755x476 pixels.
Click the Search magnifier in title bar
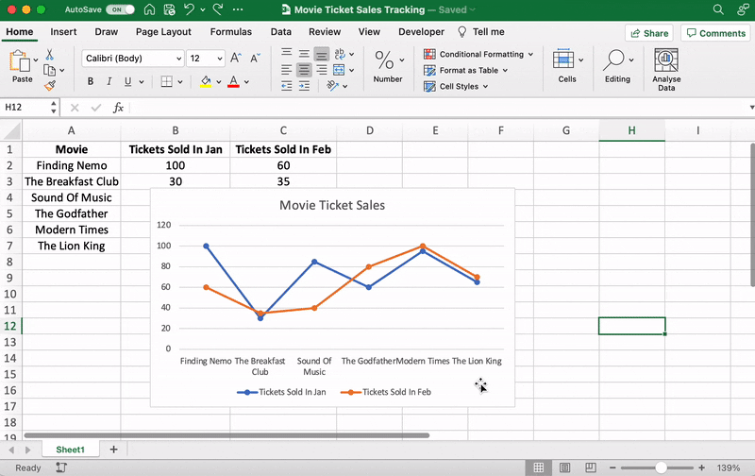pyautogui.click(x=718, y=9)
